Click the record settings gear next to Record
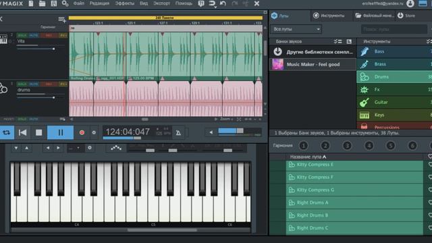The width and height of the screenshot is (432, 243). [x=94, y=132]
